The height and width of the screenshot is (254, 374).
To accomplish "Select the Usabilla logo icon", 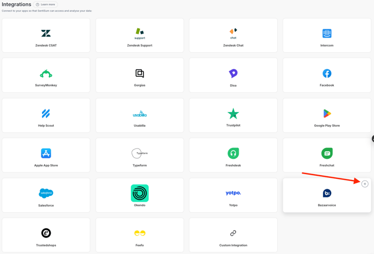I will [x=140, y=114].
